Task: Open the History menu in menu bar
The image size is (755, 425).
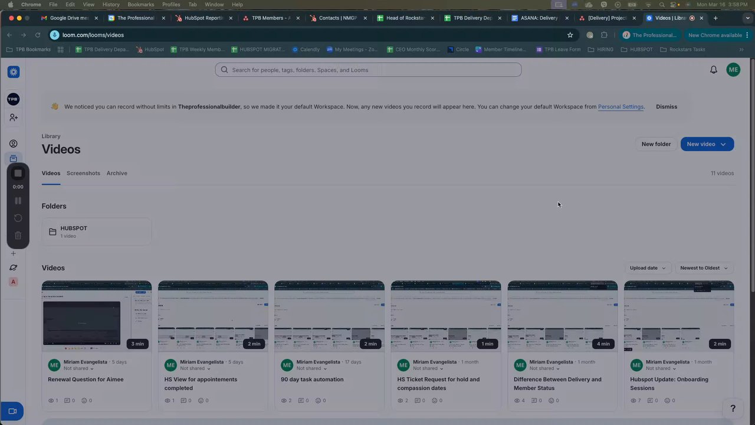Action: click(111, 4)
